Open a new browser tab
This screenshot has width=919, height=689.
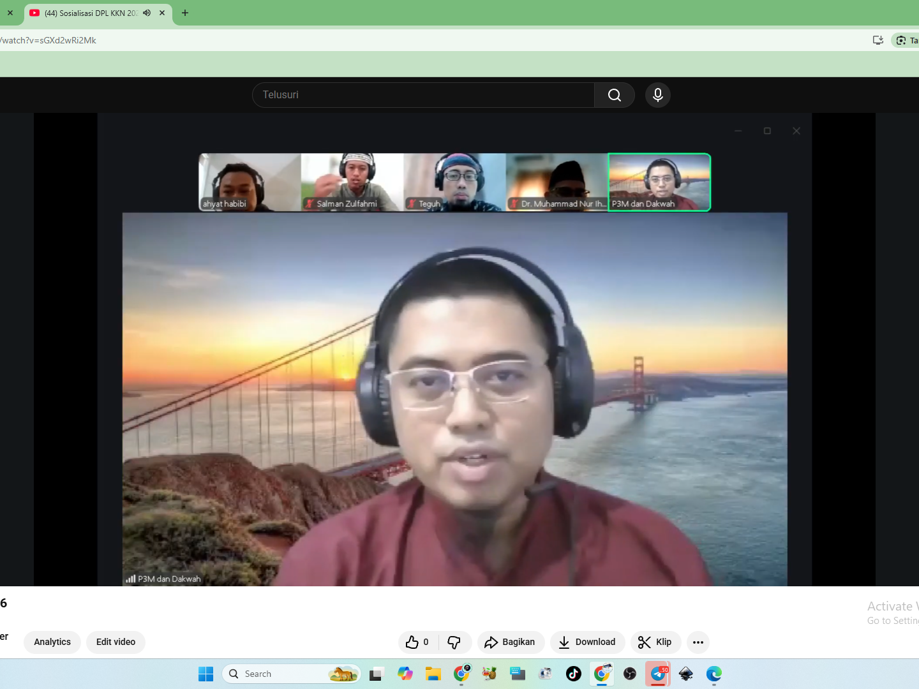pos(185,13)
